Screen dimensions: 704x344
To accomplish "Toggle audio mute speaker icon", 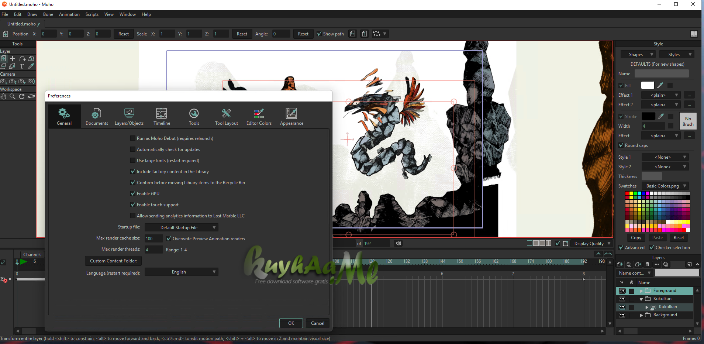I will 398,244.
